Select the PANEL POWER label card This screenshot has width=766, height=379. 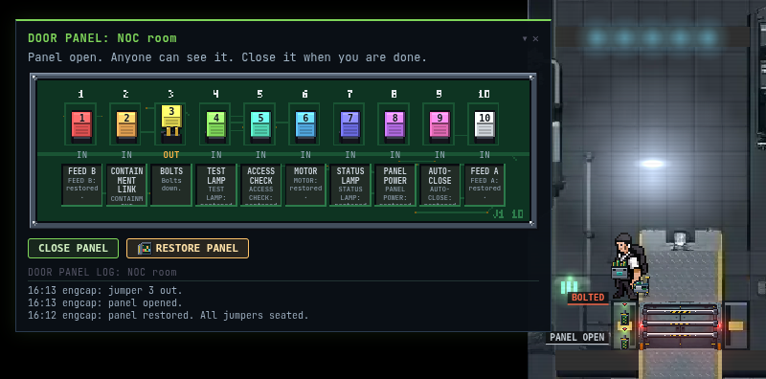point(394,185)
